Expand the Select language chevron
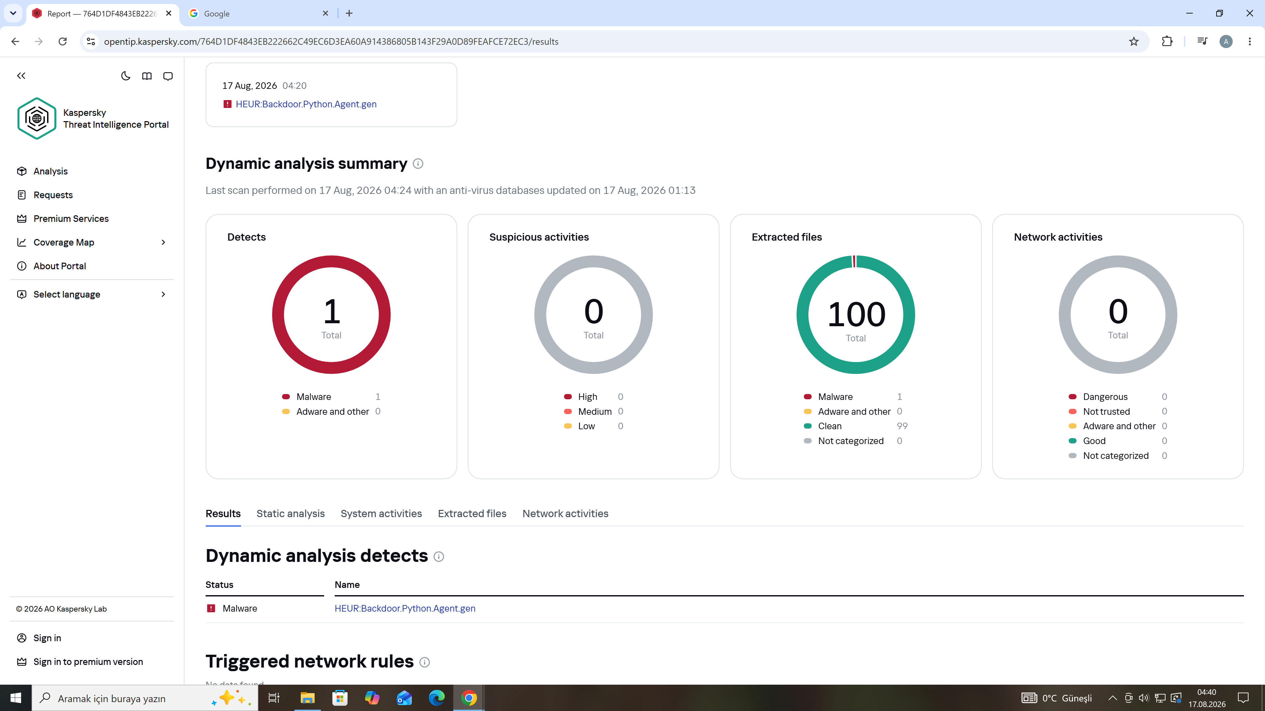This screenshot has width=1265, height=711. coord(163,294)
